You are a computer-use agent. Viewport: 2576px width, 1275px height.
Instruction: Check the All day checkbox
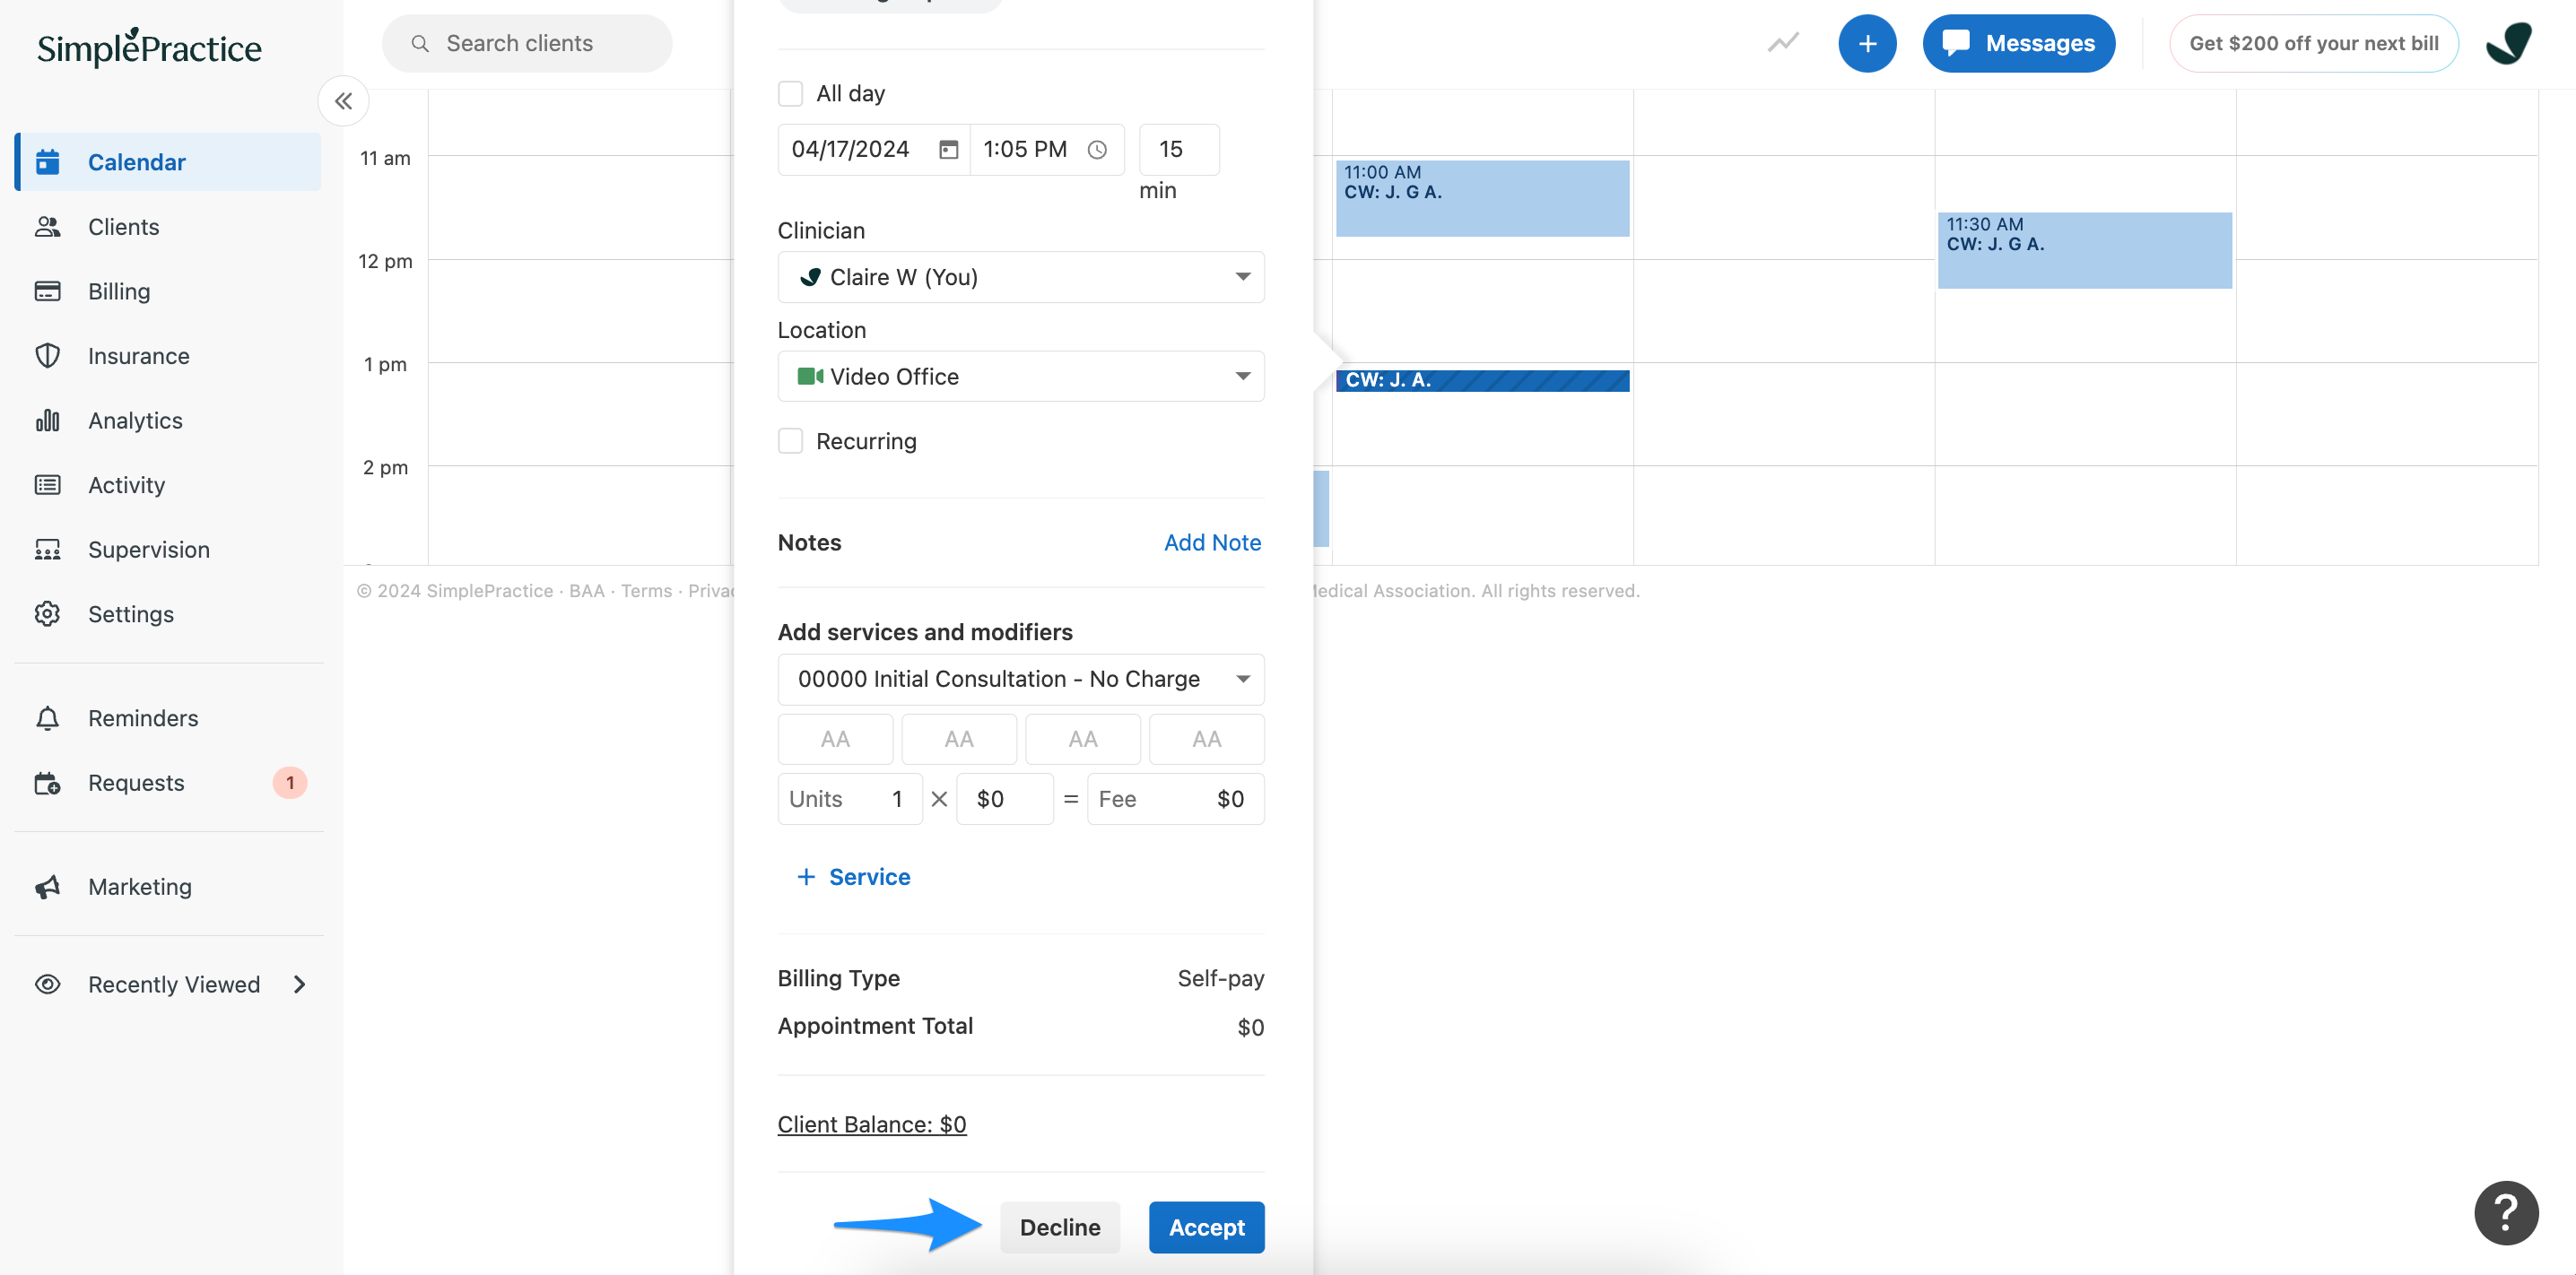(790, 93)
